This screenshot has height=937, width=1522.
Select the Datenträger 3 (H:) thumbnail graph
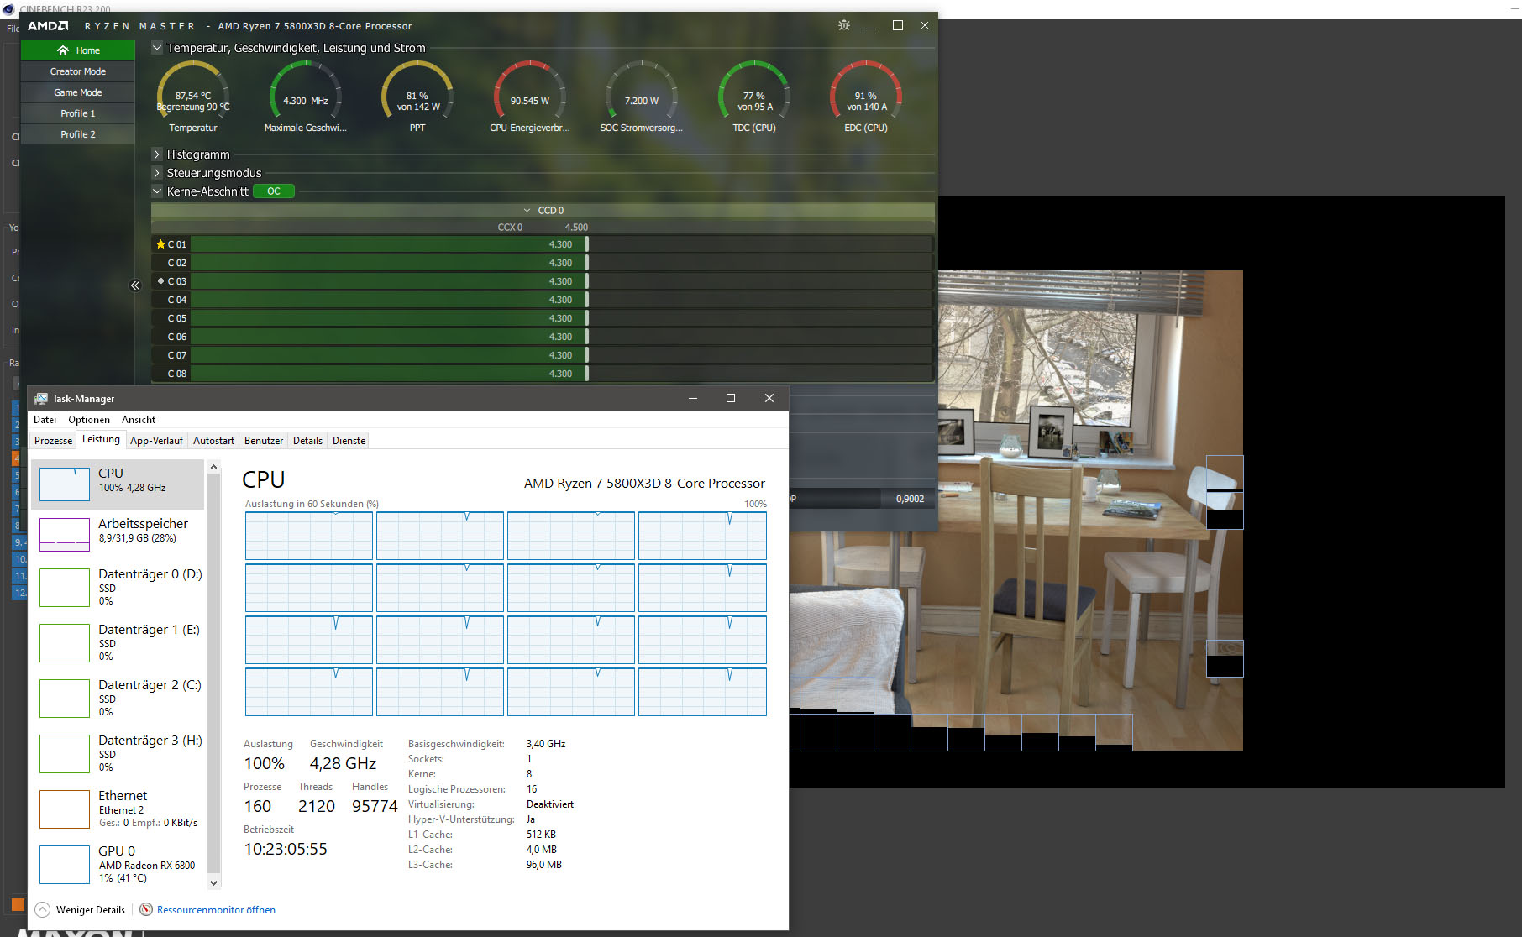65,754
